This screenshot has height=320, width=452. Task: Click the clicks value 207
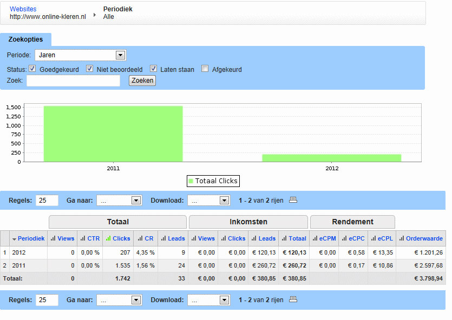(125, 252)
